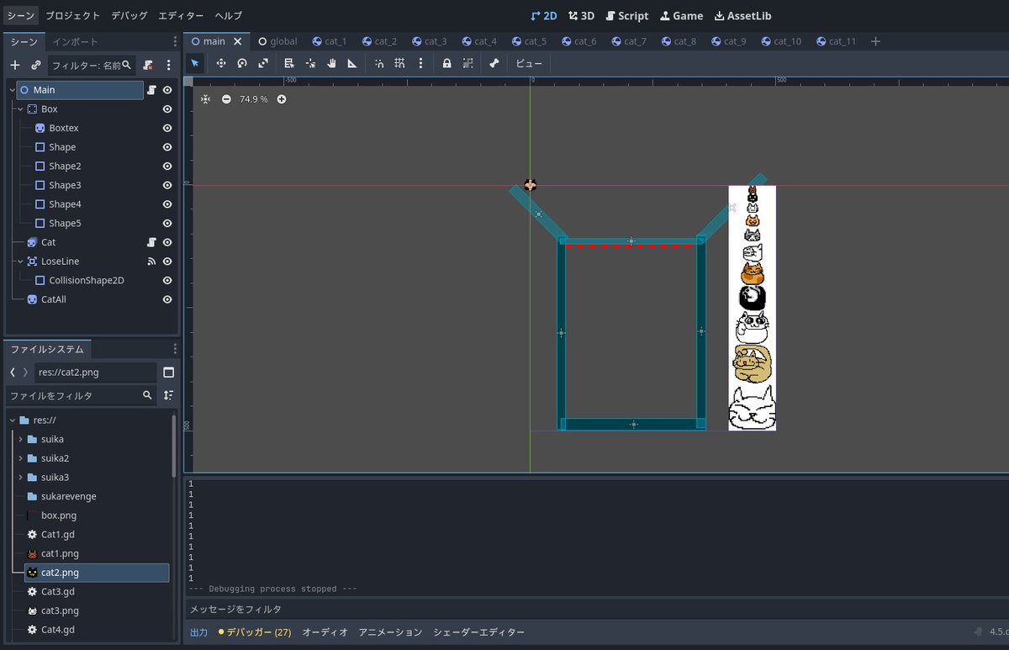This screenshot has width=1009, height=650.
Task: Open snapping options three-dot menu
Action: coord(420,63)
